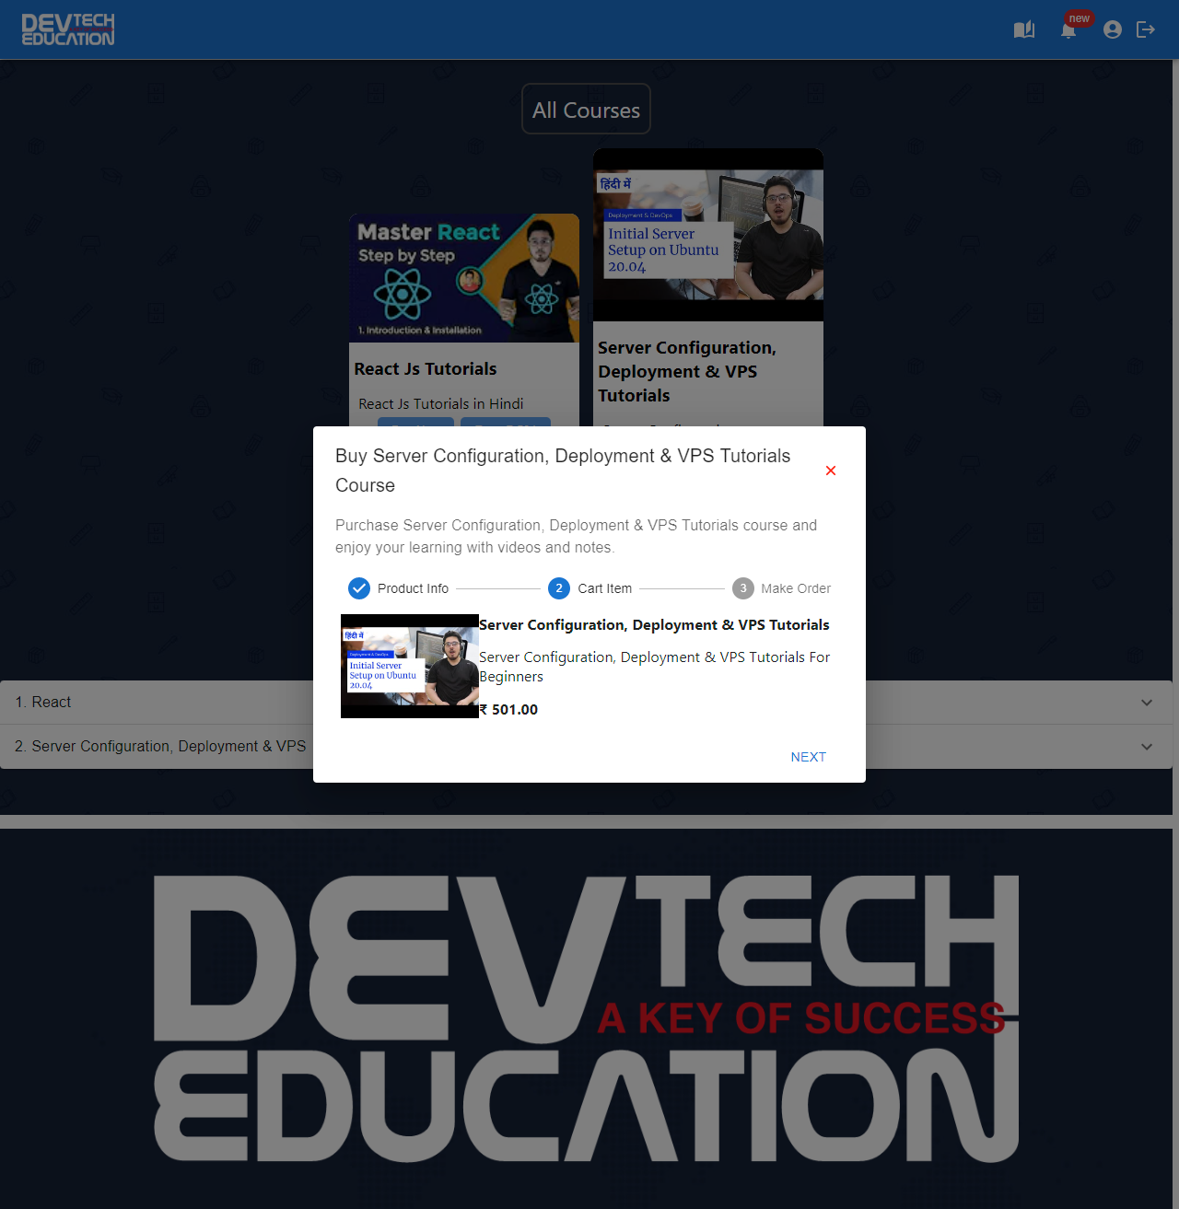Click the React Js Tutorials card title
Image resolution: width=1179 pixels, height=1209 pixels.
[x=426, y=369]
